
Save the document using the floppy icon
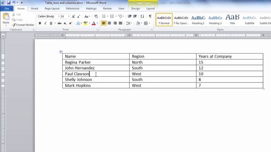tap(8, 3)
